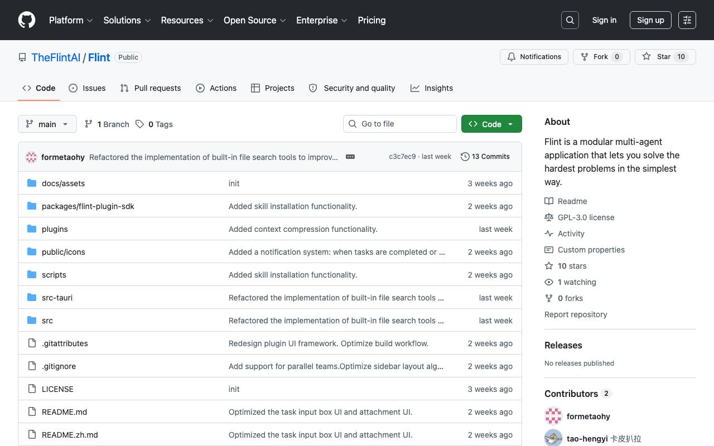Open the README.md file
The height and width of the screenshot is (446, 714).
pos(64,412)
